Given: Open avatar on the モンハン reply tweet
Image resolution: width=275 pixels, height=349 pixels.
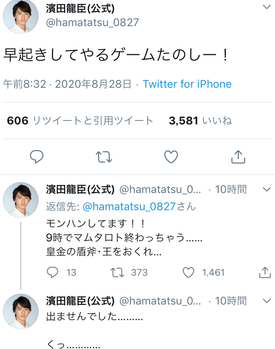Looking at the screenshot, I should coord(21,200).
